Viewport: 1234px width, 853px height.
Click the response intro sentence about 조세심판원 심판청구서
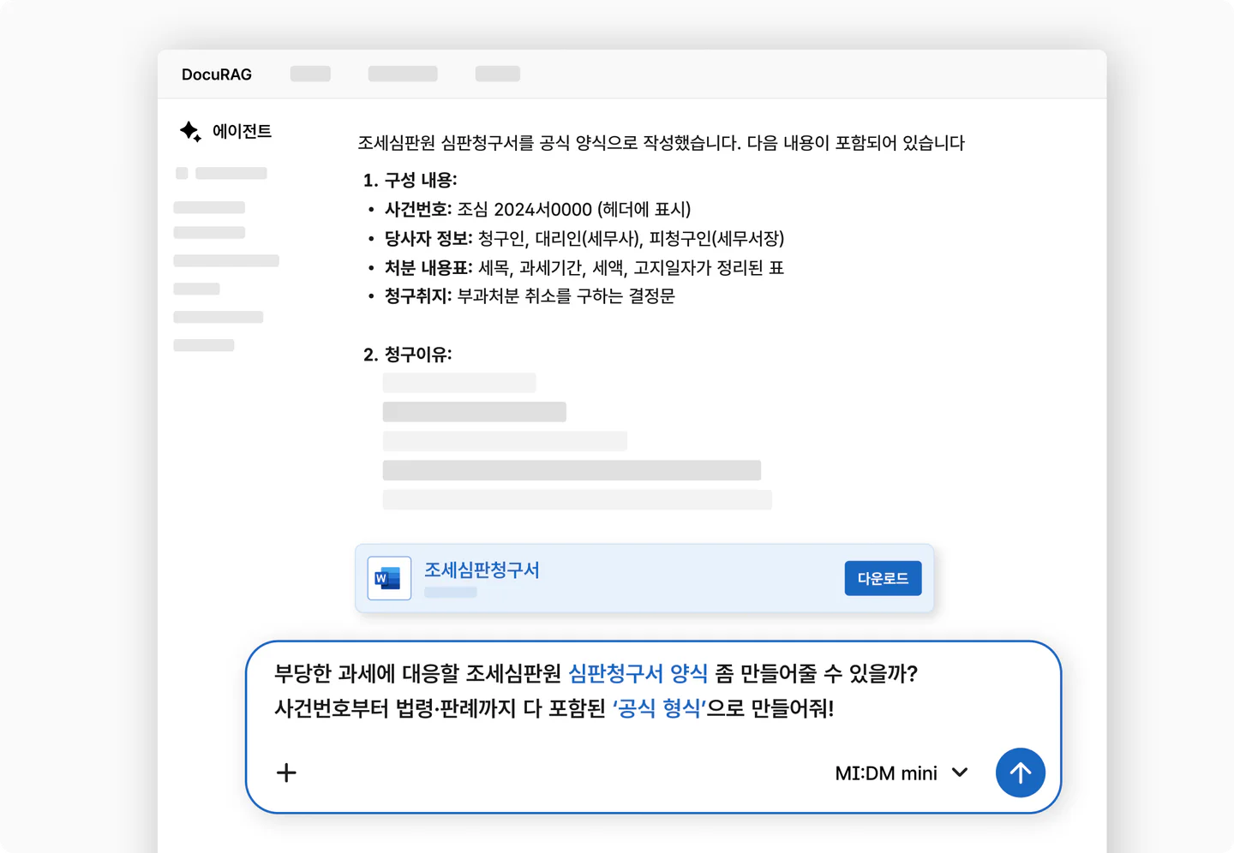coord(662,143)
